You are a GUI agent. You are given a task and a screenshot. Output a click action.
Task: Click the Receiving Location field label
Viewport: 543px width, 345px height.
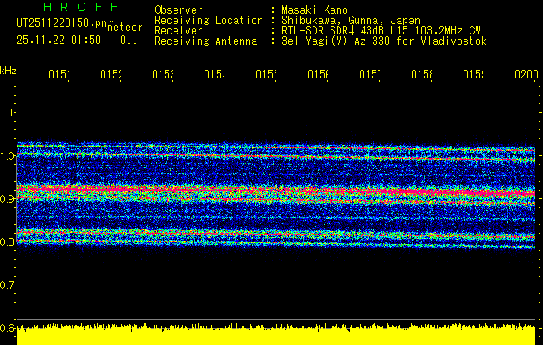click(x=208, y=20)
